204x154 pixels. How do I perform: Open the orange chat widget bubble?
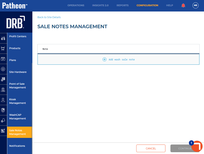pyautogui.click(x=197, y=146)
